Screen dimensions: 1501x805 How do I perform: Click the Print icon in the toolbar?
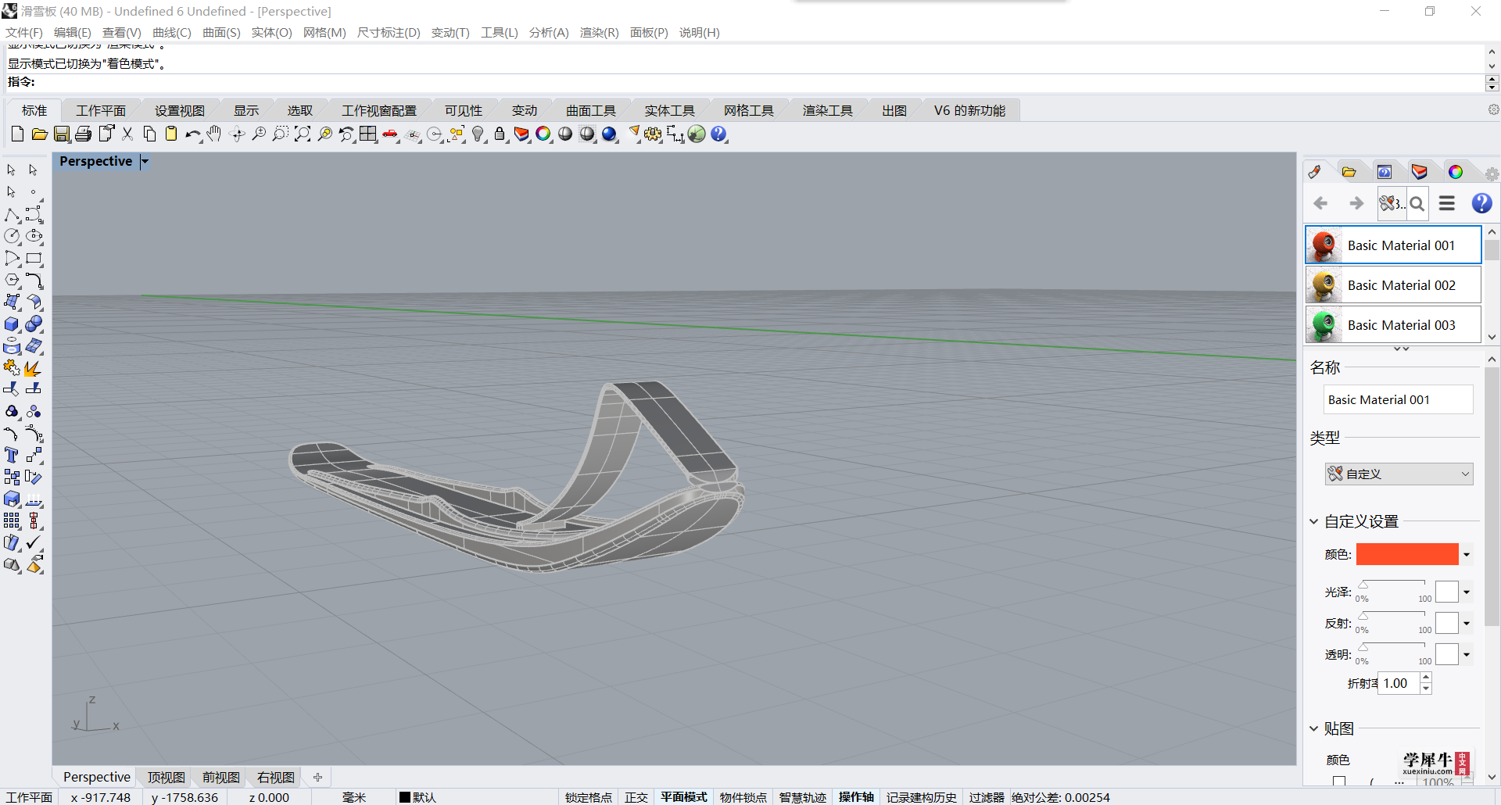click(84, 134)
